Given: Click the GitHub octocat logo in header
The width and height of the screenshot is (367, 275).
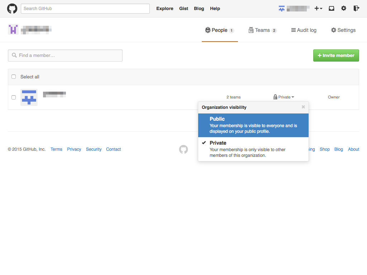Looking at the screenshot, I should coord(12,9).
